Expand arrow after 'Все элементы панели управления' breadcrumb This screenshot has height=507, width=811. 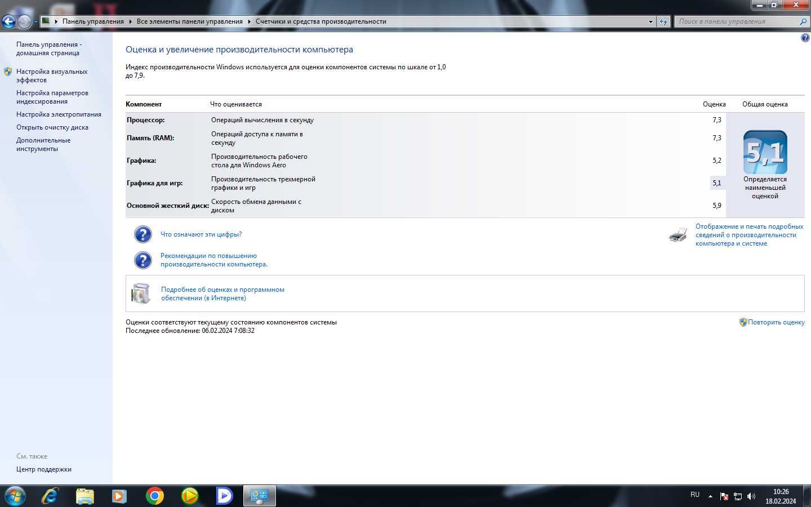[x=249, y=21]
